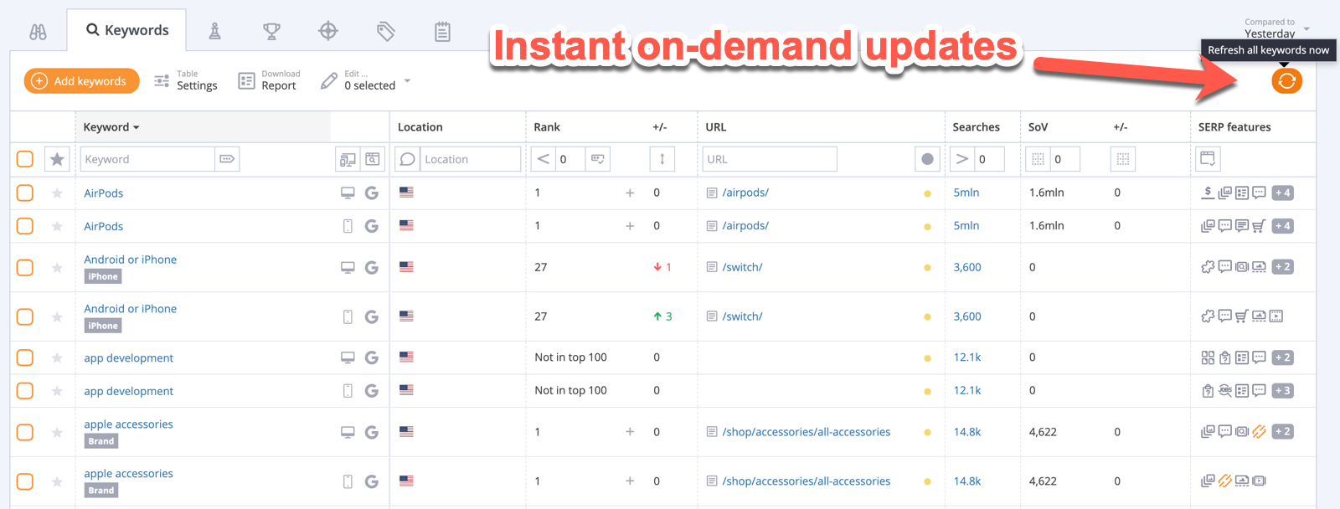Select the desktop app development row checkbox
Screen dimensions: 1340x509
pos(25,357)
